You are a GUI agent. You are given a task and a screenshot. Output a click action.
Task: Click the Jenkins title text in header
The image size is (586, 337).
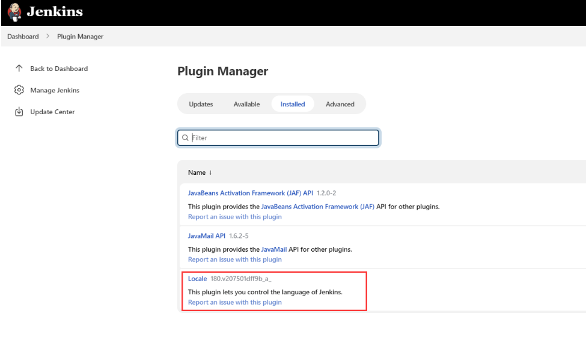click(x=55, y=12)
